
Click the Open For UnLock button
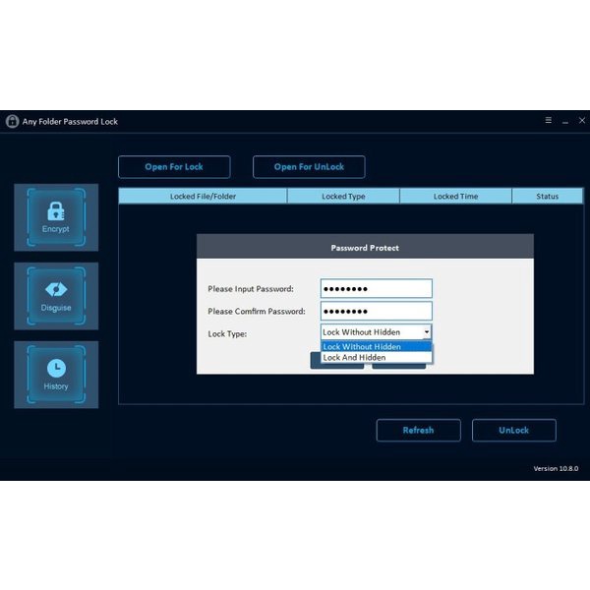(309, 167)
